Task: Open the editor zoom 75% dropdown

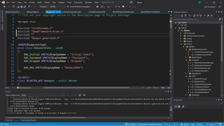Action: tap(9, 88)
